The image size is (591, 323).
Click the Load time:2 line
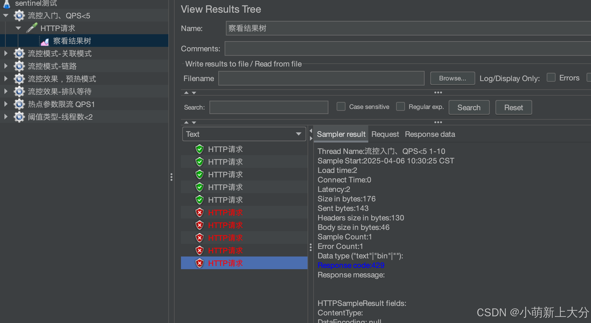point(337,170)
